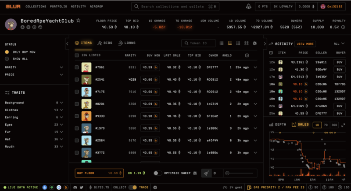Click the Twitter icon in the status bar
This screenshot has width=351, height=191.
click(82, 187)
